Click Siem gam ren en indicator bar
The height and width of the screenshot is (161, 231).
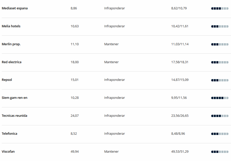click(220, 98)
